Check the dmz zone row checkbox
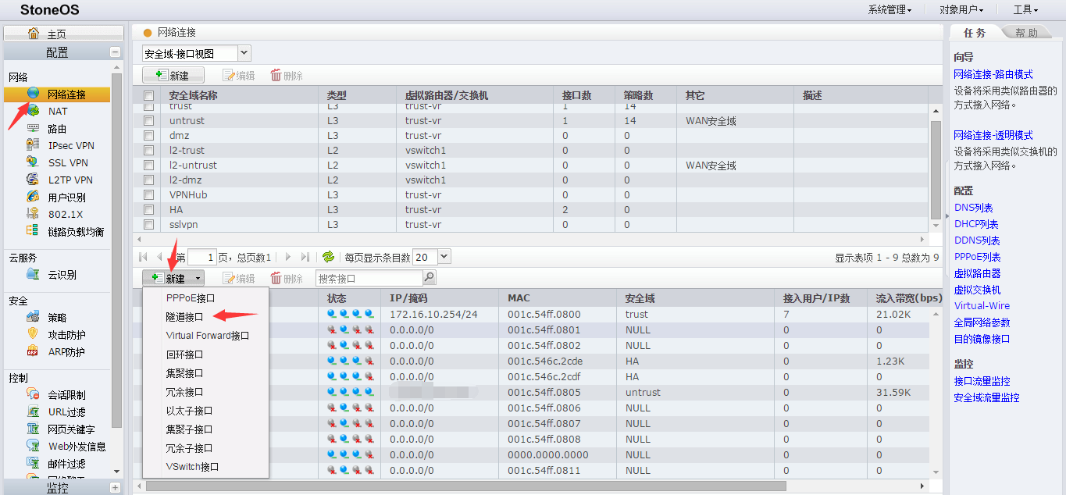The image size is (1066, 495). coord(148,136)
